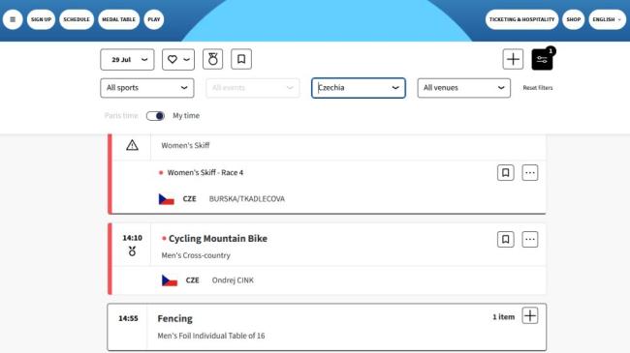Open the All venues dropdown
Viewport: 630px width, 353px height.
pos(464,88)
